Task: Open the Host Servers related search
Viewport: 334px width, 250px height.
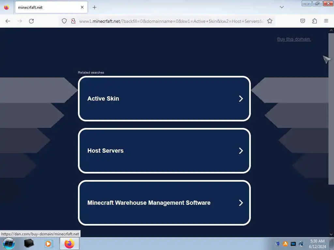Action: pos(164,151)
